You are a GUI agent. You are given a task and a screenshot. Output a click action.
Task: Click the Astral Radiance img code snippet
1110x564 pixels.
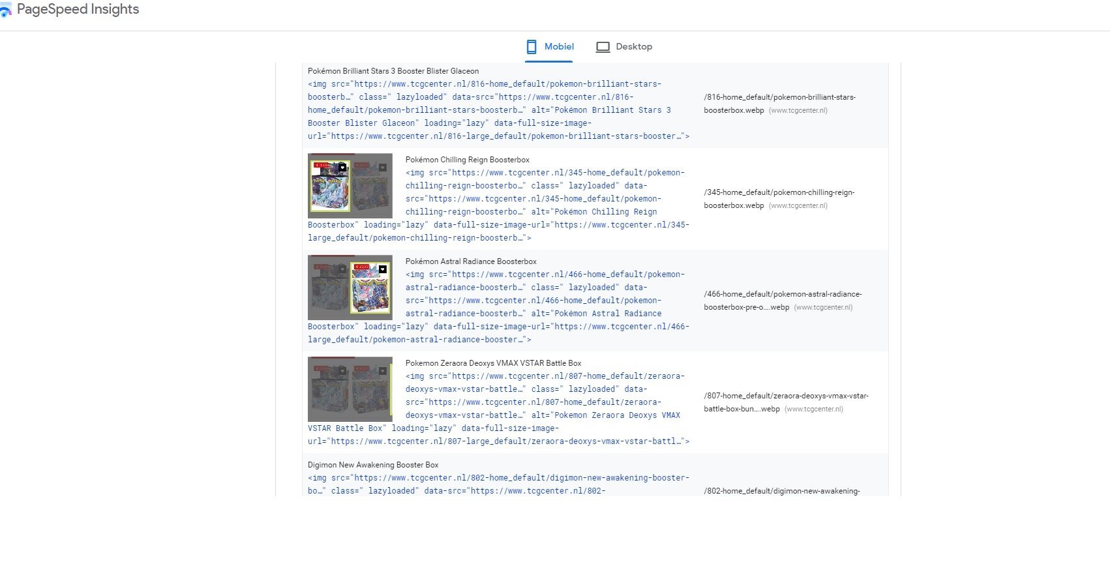point(498,307)
